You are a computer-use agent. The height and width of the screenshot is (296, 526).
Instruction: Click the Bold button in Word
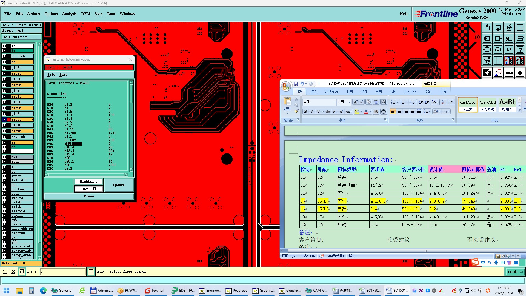coord(305,112)
